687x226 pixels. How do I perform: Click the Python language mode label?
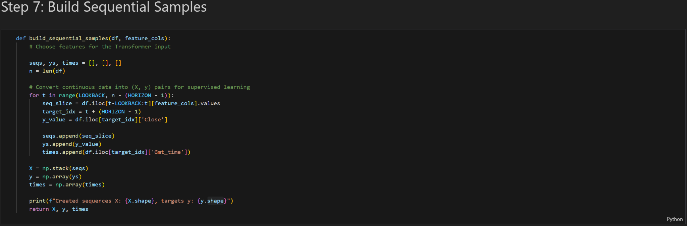pyautogui.click(x=674, y=219)
